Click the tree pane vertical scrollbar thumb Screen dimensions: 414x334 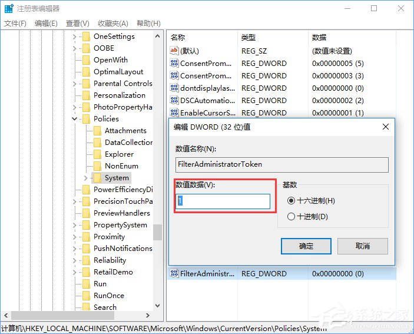coord(158,232)
